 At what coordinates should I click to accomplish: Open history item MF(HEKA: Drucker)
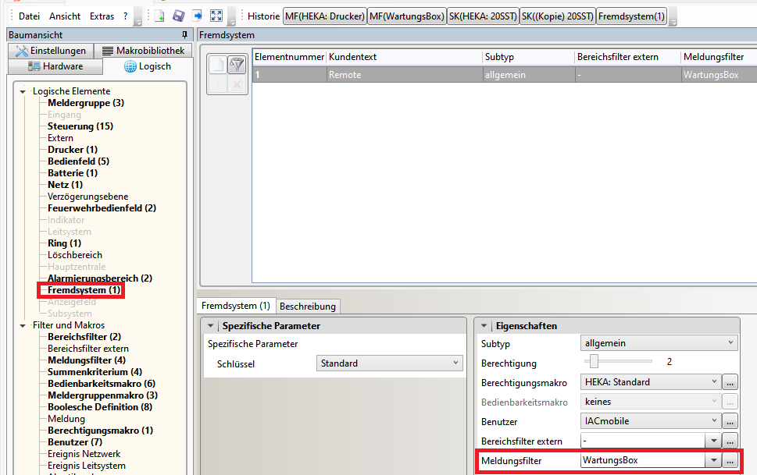point(325,16)
